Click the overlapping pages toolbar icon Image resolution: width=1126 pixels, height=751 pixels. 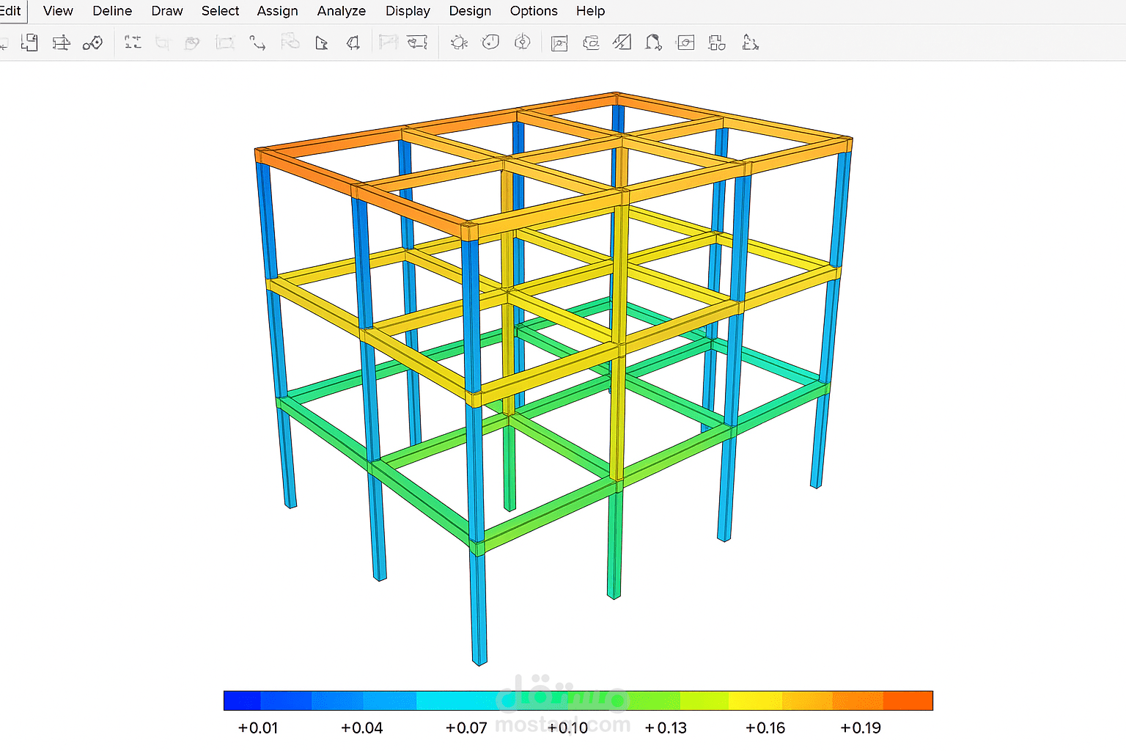[29, 43]
